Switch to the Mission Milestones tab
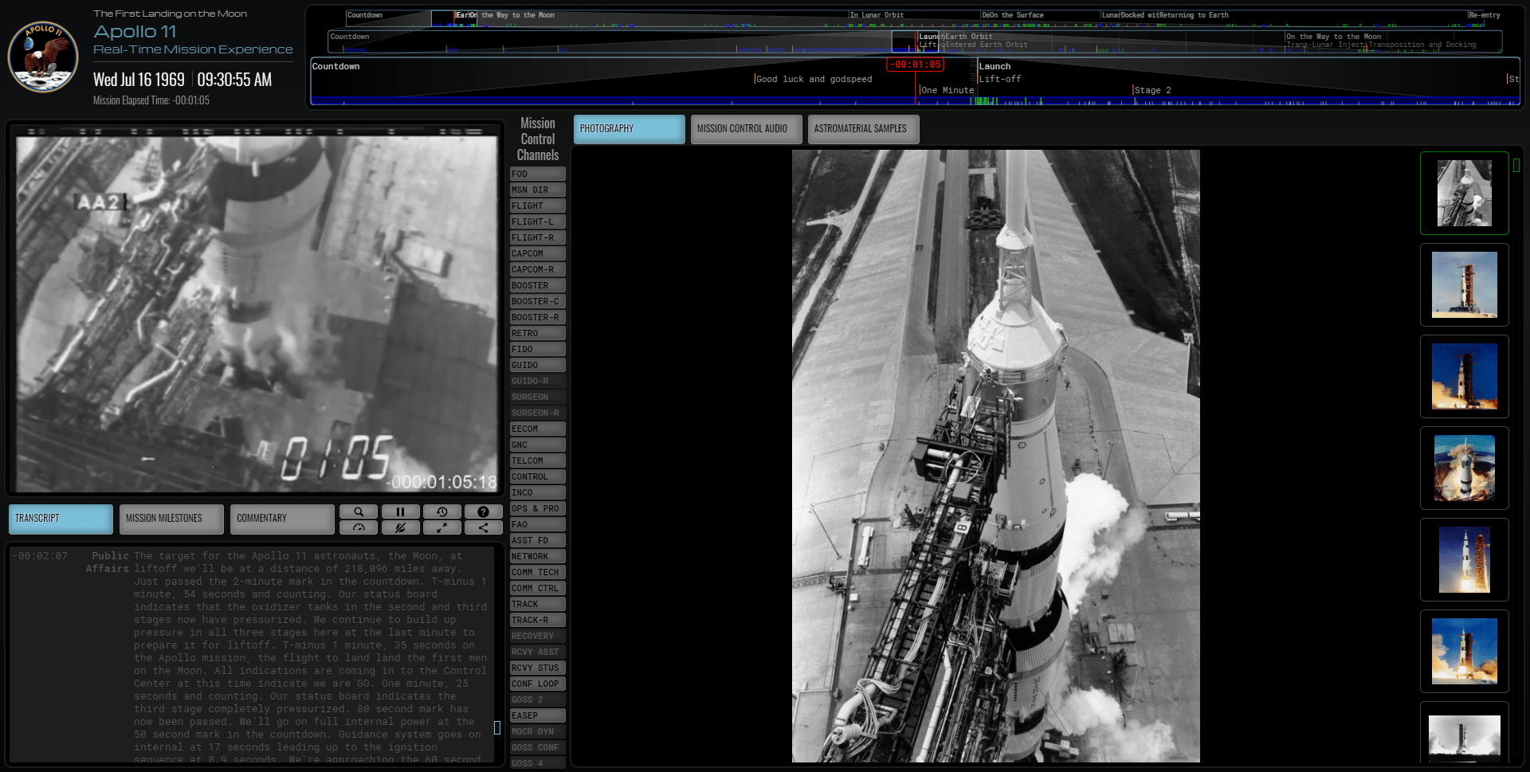Screen dimensions: 1530x772 coord(171,519)
